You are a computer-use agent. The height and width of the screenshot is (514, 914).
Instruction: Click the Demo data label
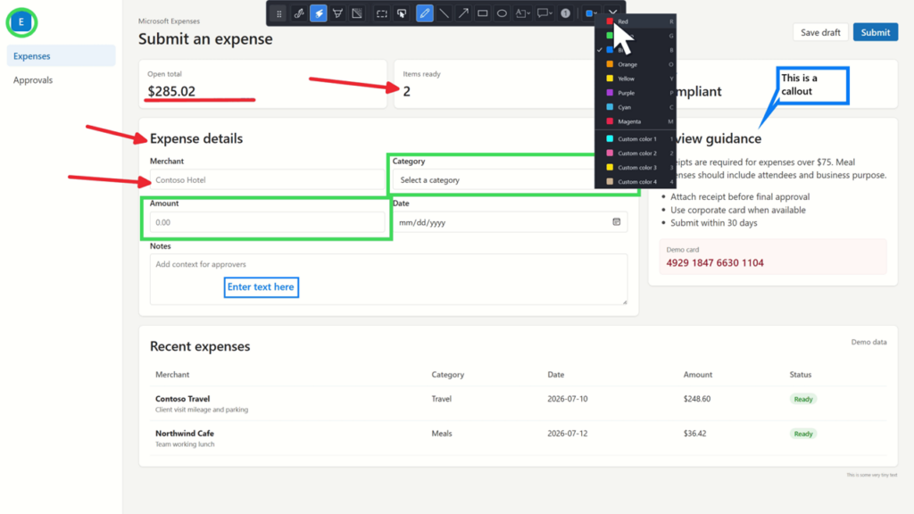coord(868,342)
